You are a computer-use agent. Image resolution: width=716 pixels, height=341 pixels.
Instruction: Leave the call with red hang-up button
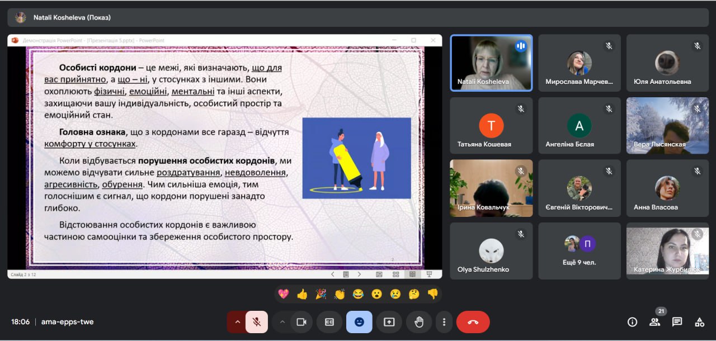473,322
